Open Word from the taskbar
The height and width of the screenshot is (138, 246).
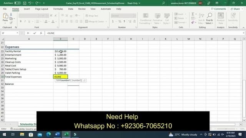57,135
